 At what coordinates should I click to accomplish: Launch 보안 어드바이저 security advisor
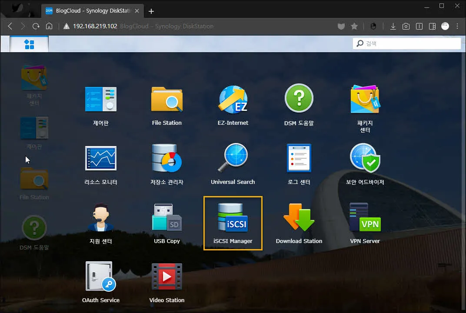coord(365,165)
